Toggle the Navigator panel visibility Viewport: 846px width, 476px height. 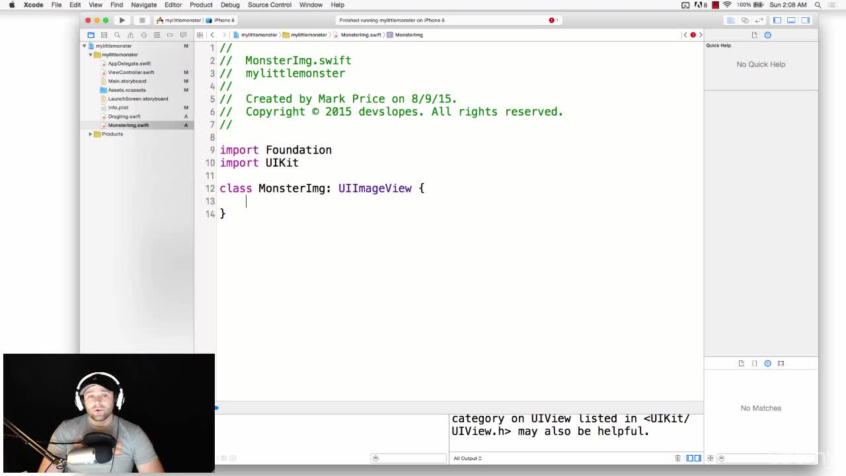tap(777, 20)
